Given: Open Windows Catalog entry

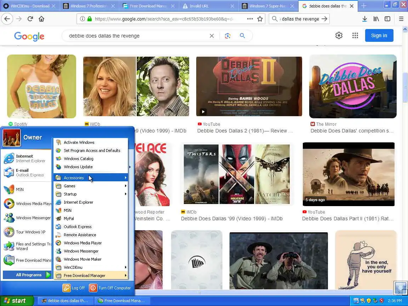Looking at the screenshot, I should coord(91,159).
